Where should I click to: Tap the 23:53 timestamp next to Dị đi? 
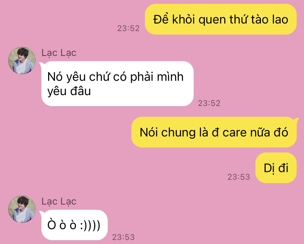pyautogui.click(x=239, y=177)
